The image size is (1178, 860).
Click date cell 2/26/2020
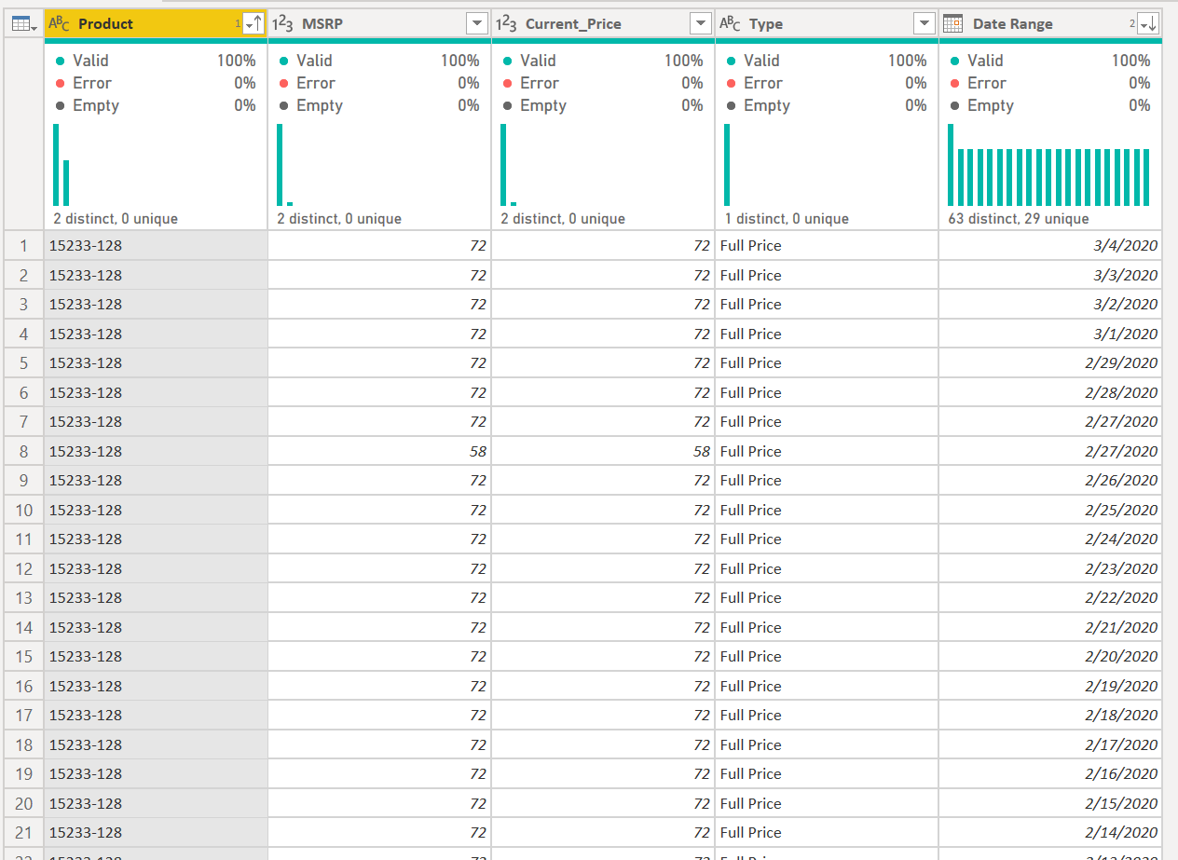coord(1050,481)
